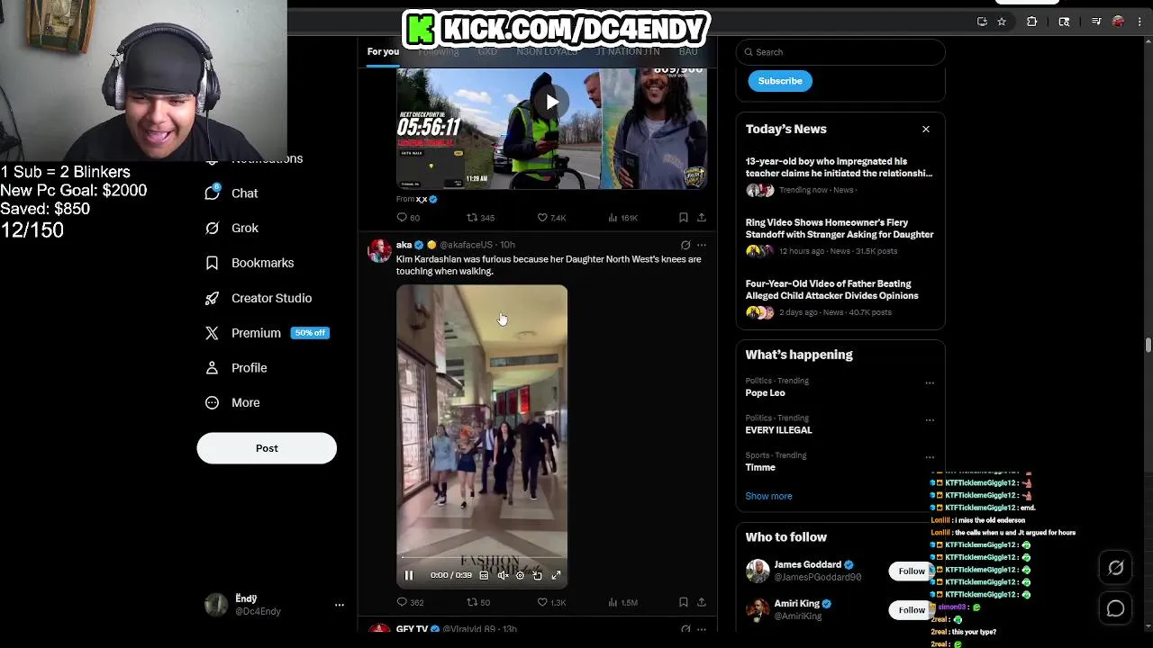This screenshot has width=1153, height=648.
Task: Open the browser Extensions puzzle icon
Action: (x=1032, y=22)
